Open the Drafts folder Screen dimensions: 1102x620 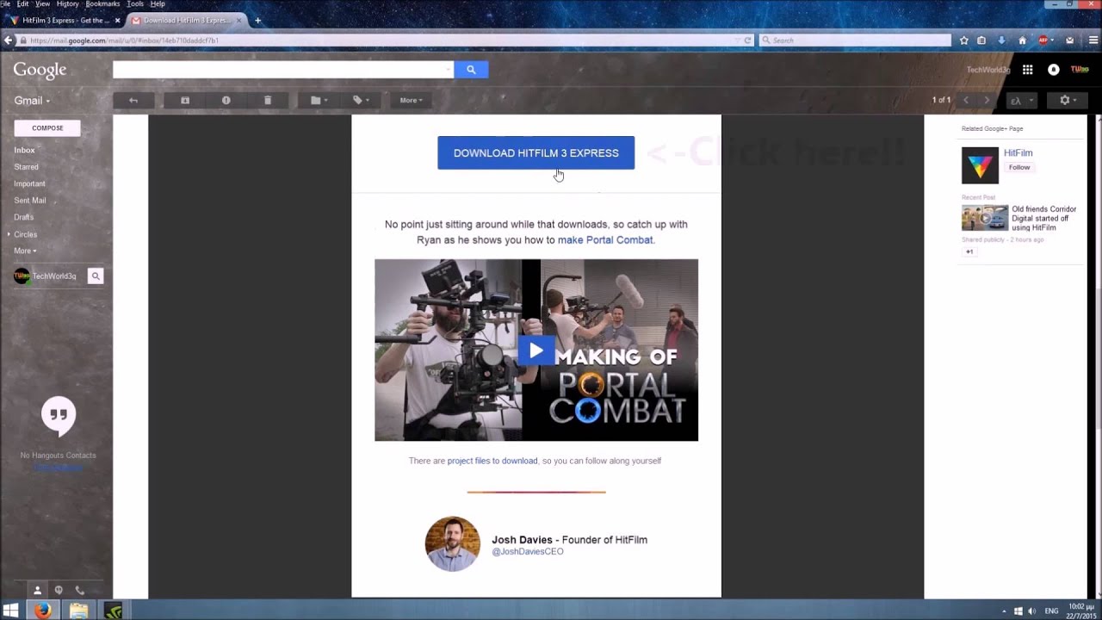coord(23,217)
